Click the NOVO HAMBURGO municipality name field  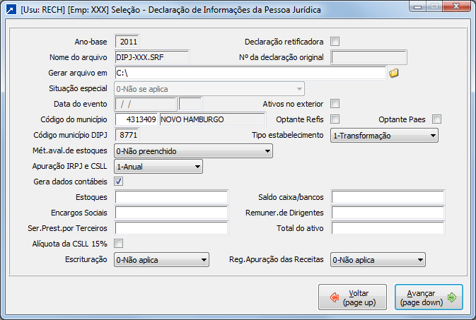tap(212, 119)
